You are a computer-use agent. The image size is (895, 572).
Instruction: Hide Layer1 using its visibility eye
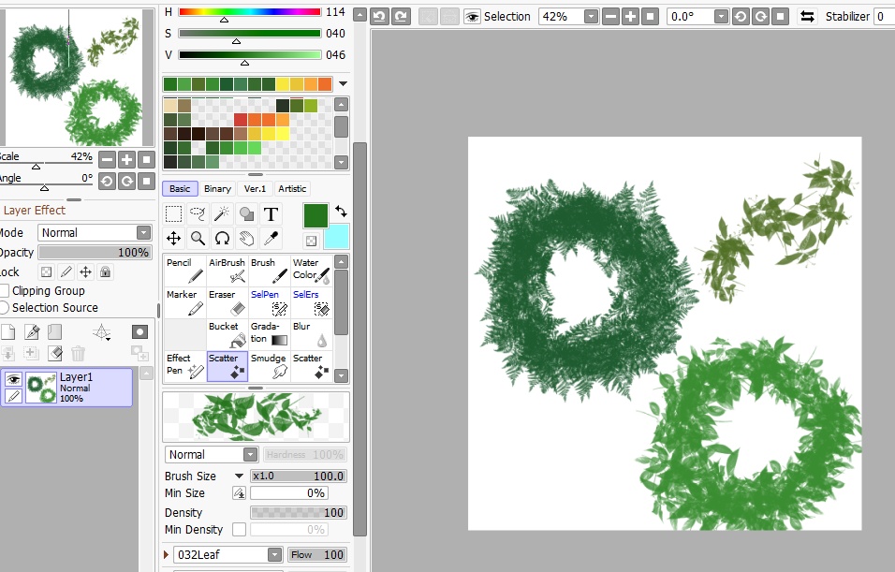click(14, 379)
